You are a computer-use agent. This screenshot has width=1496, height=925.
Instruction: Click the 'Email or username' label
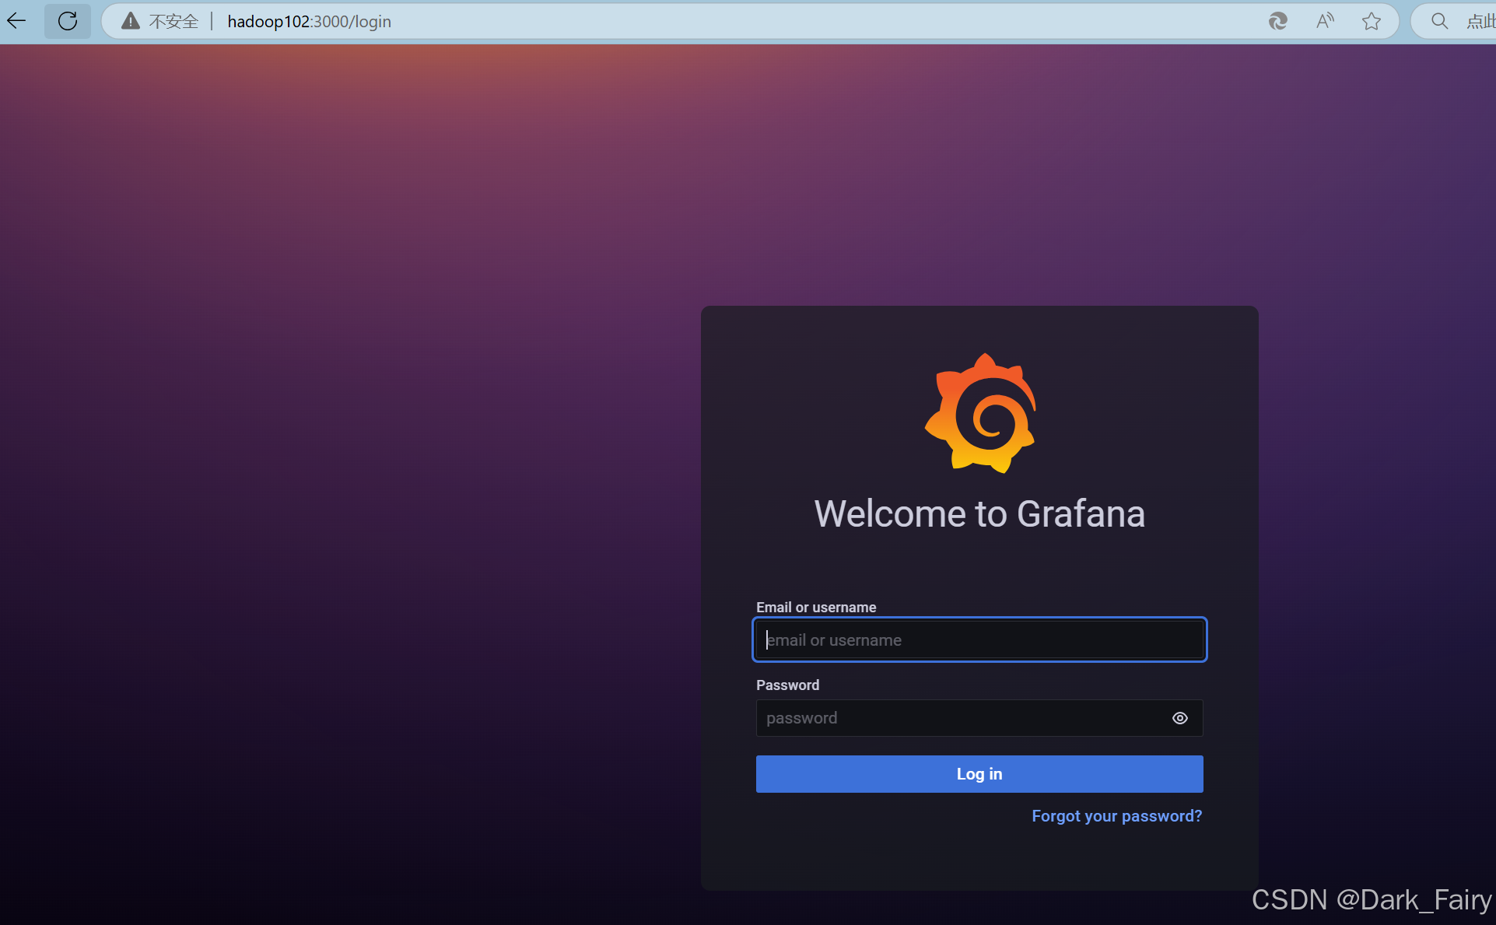(816, 608)
